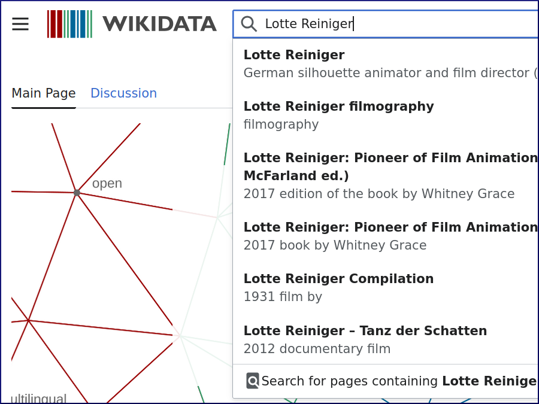Click the WIKIDATA wordmark
This screenshot has height=404, width=539.
pos(159,24)
